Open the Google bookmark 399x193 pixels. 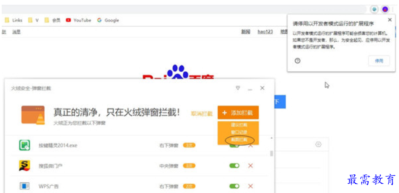(108, 20)
